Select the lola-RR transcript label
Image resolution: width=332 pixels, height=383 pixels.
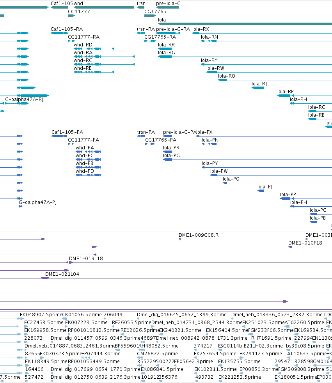(x=166, y=45)
